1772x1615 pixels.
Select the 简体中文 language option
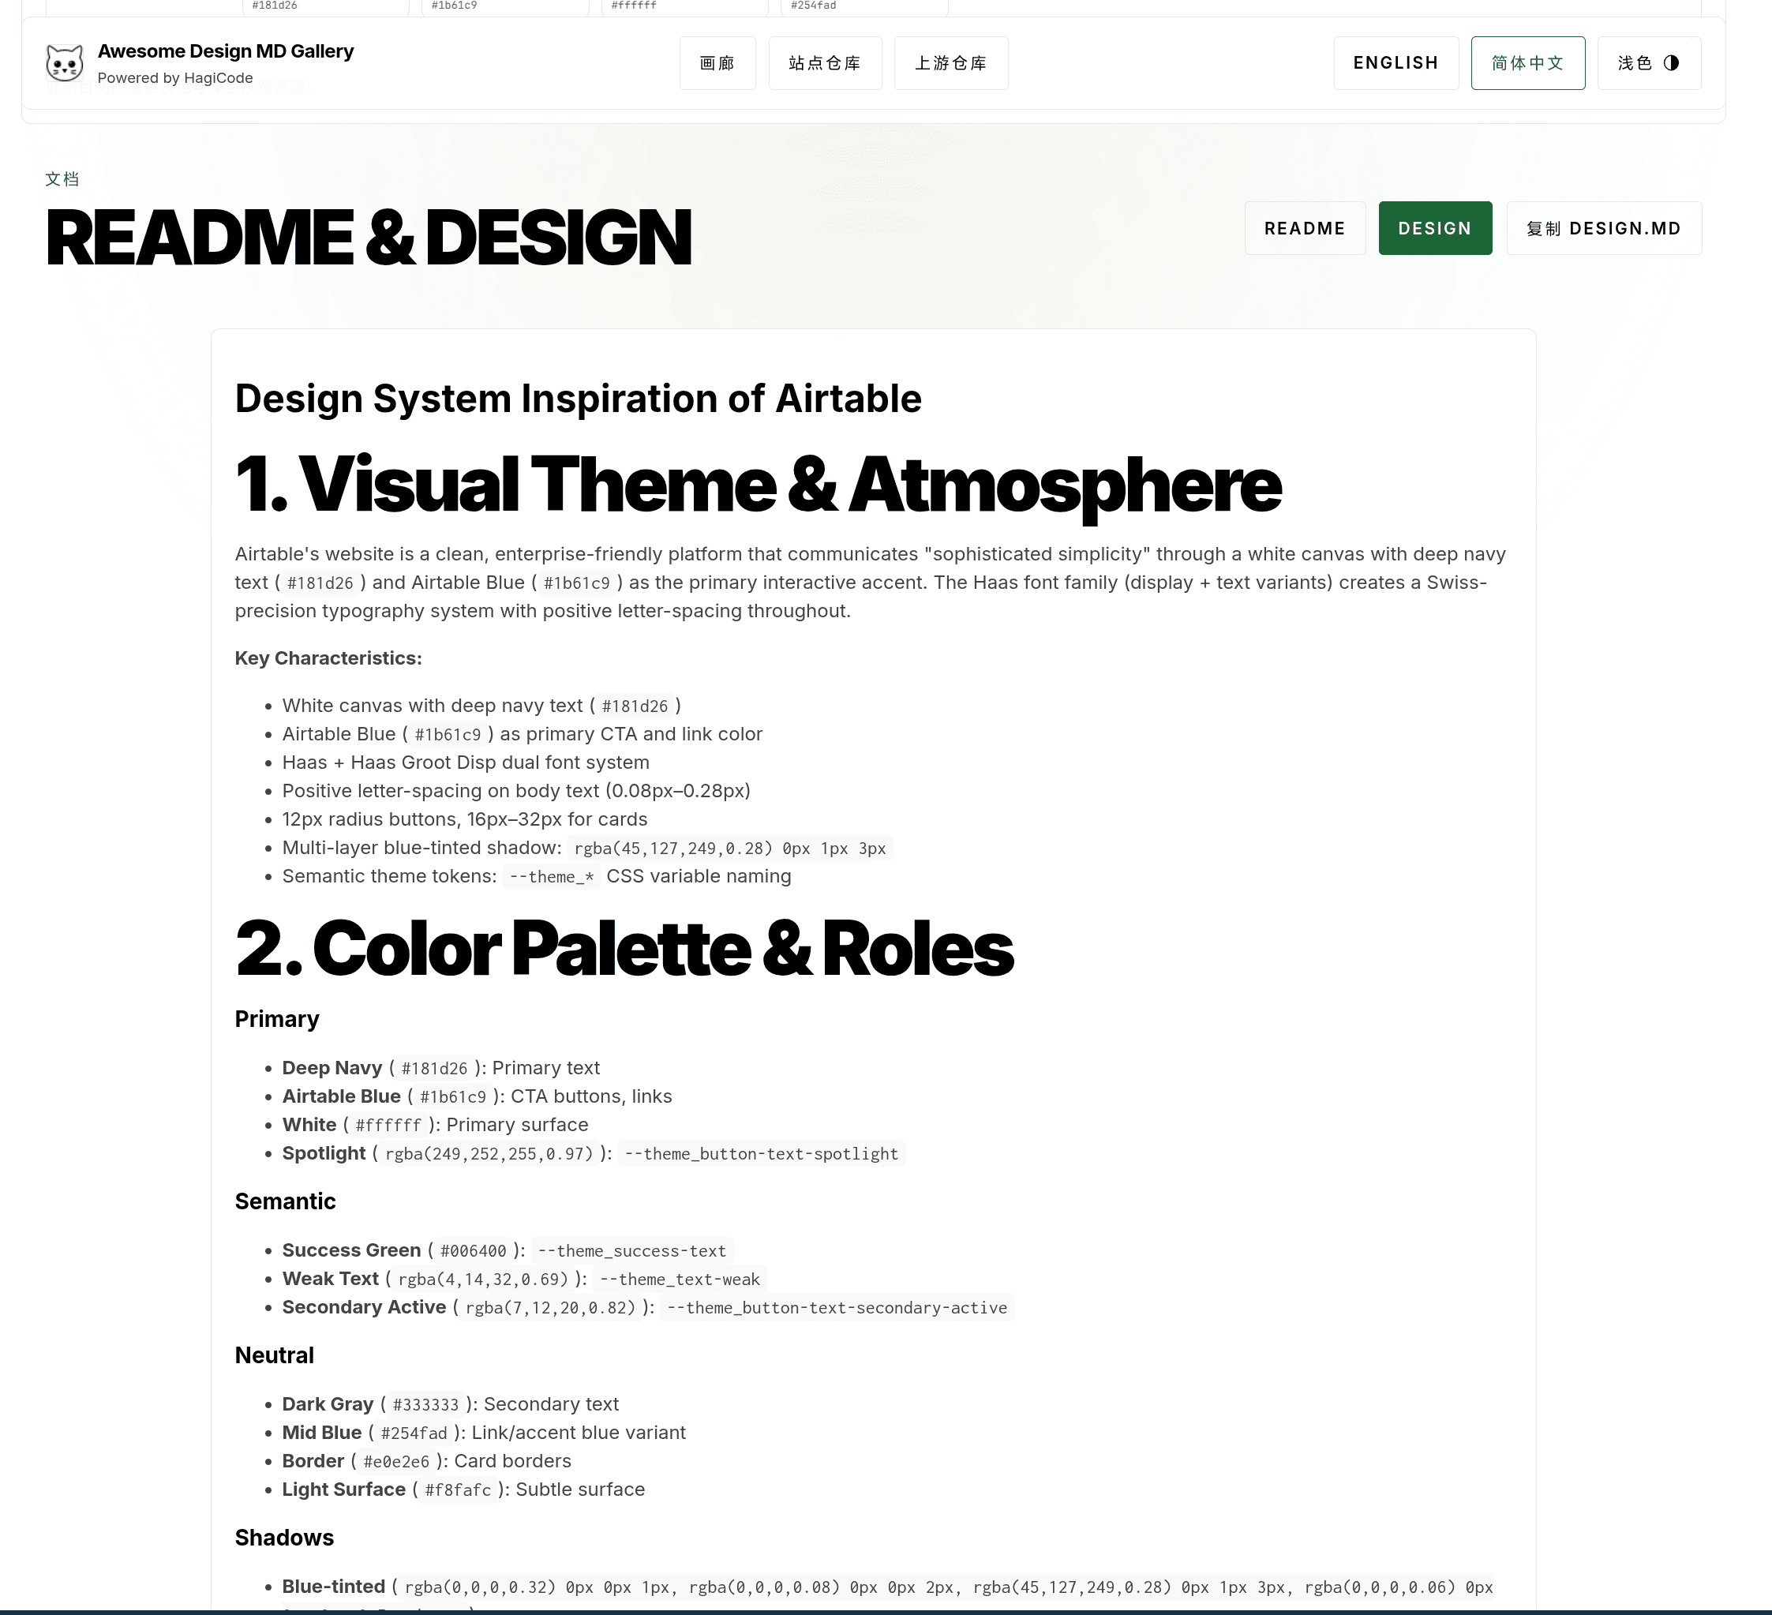(x=1527, y=62)
